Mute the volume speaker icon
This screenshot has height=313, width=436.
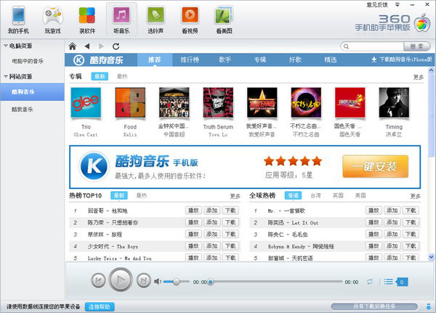click(x=158, y=282)
